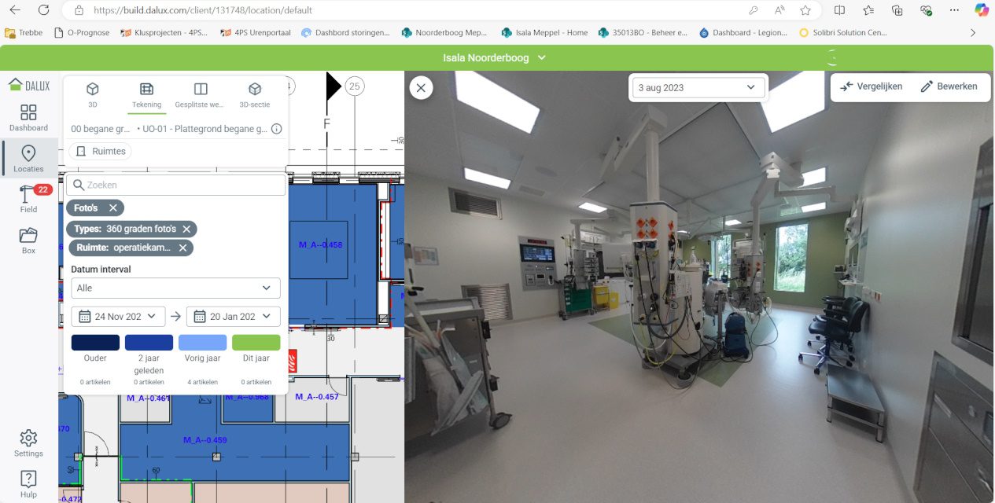Switch to the 3D view tab

pyautogui.click(x=92, y=94)
